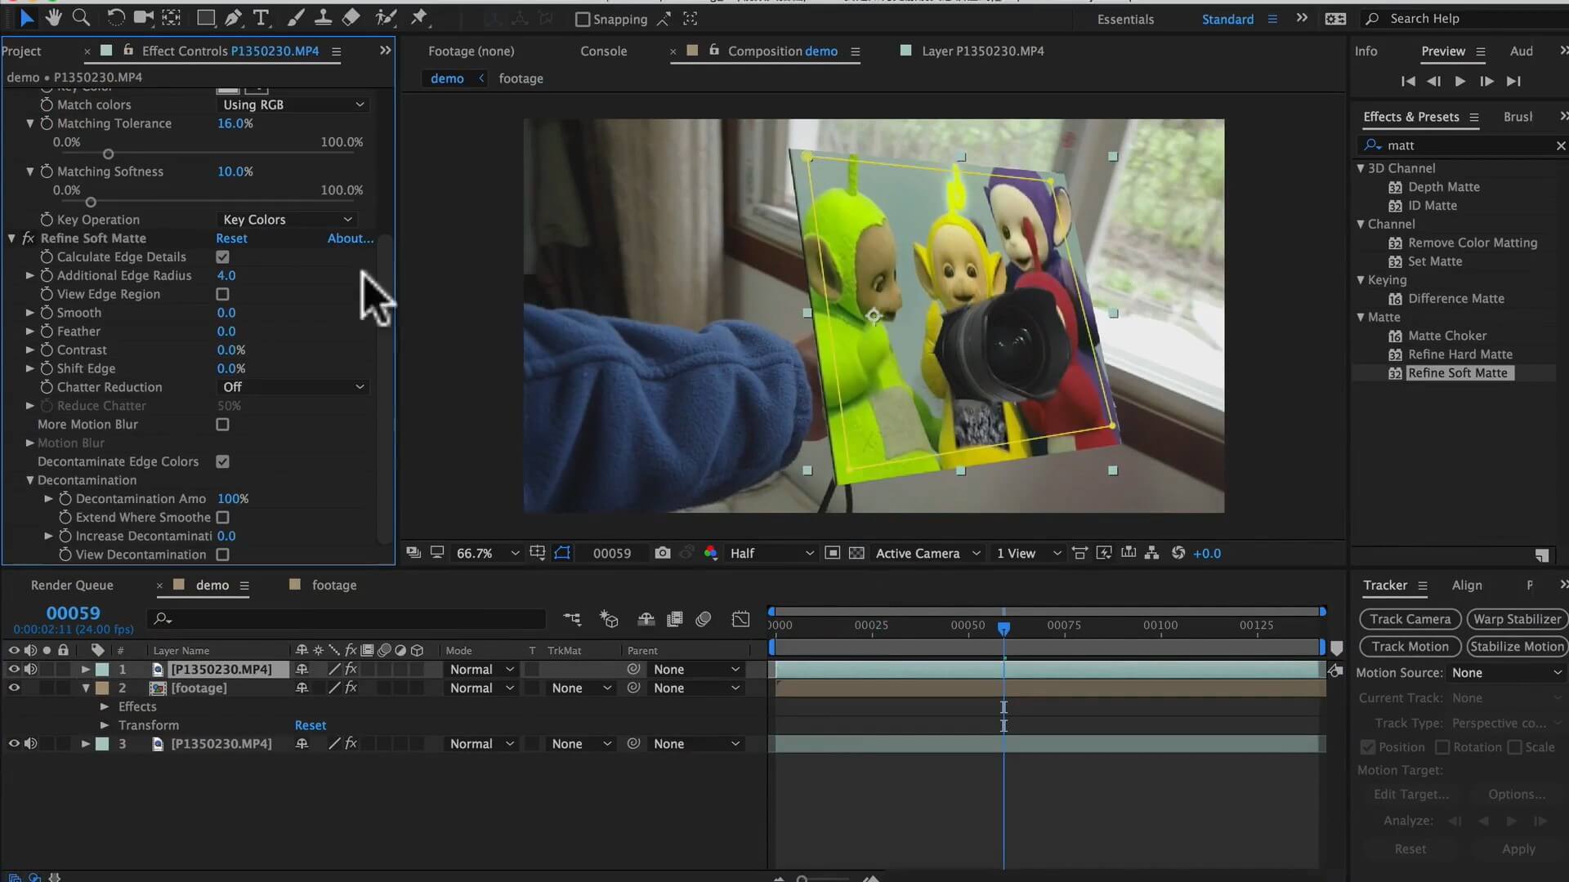Viewport: 1569px width, 882px height.
Task: Expand the Additional Edge Radius property
Action: [x=30, y=275]
